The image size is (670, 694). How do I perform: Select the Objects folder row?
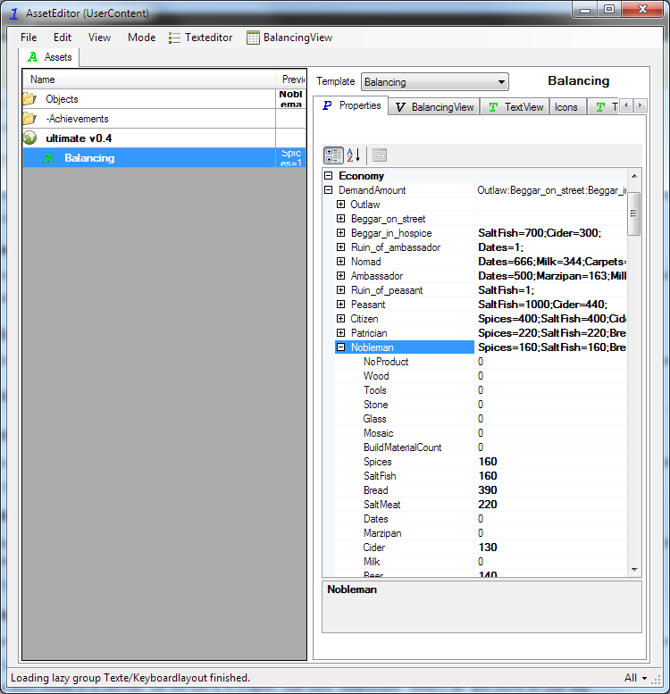click(x=164, y=99)
